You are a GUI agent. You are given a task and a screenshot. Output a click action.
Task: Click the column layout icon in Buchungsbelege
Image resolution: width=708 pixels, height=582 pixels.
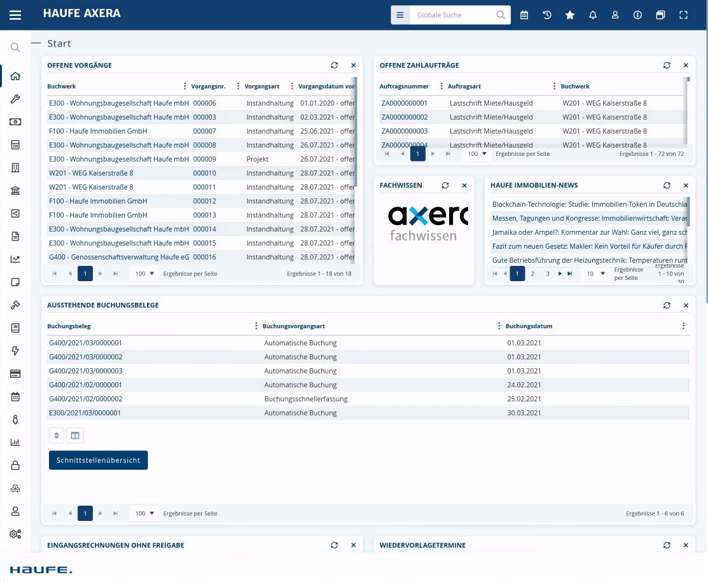[75, 436]
